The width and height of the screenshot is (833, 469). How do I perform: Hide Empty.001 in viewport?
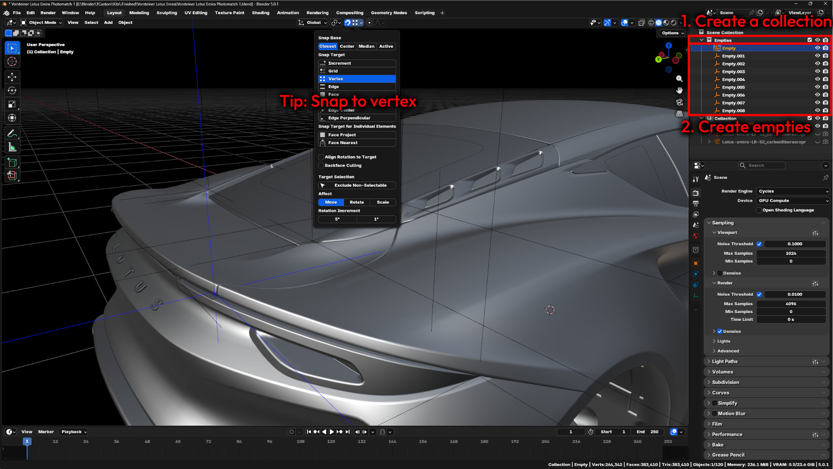tap(817, 56)
